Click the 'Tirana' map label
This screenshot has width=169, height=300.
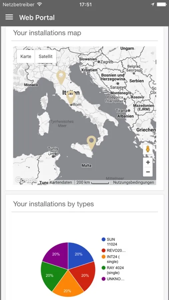coord(122,111)
